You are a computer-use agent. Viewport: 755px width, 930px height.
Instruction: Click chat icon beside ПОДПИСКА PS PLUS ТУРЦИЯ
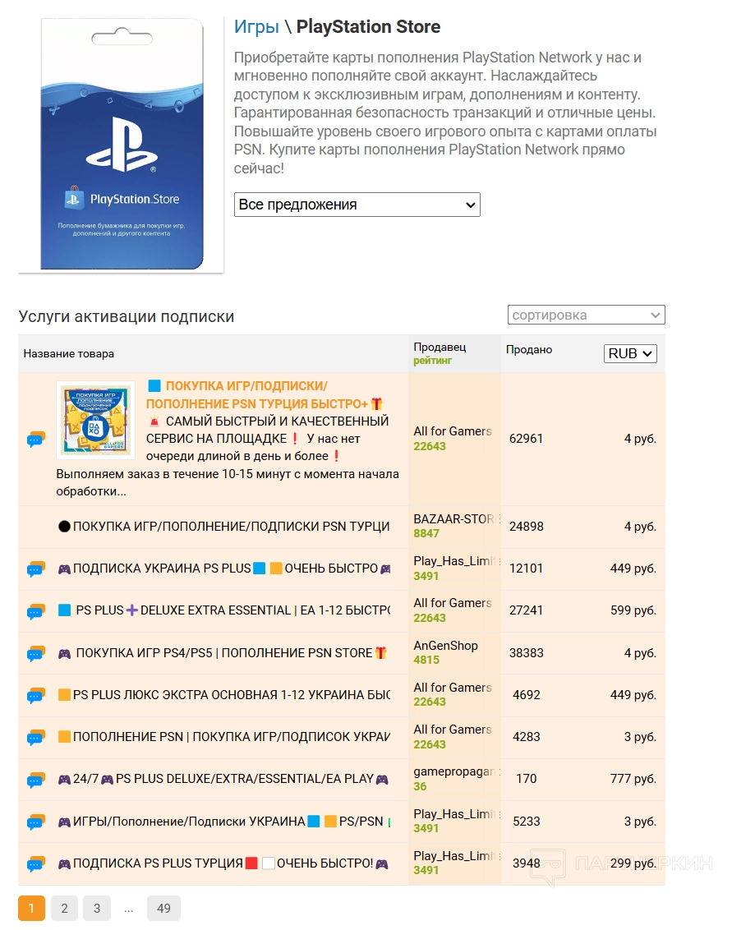click(x=36, y=863)
